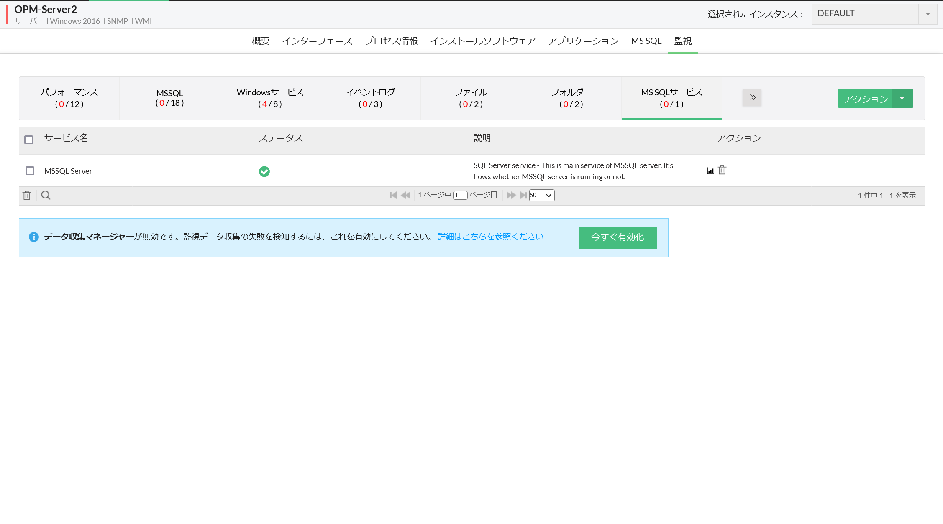Screen dimensions: 943x524
Task: Click the info icon in the blue banner
Action: click(34, 237)
